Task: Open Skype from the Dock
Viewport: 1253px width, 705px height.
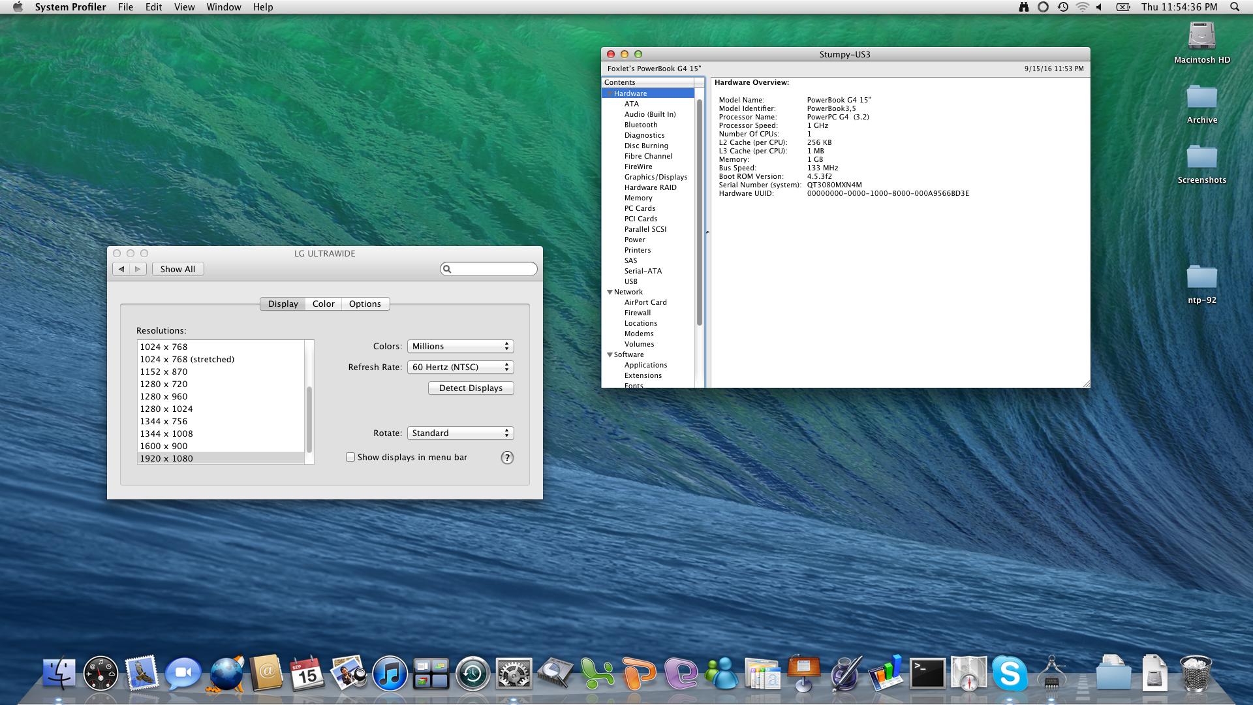Action: tap(1009, 674)
